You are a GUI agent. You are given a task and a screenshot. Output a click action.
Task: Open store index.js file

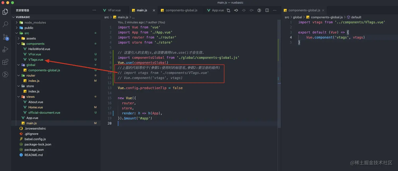pyautogui.click(x=34, y=91)
